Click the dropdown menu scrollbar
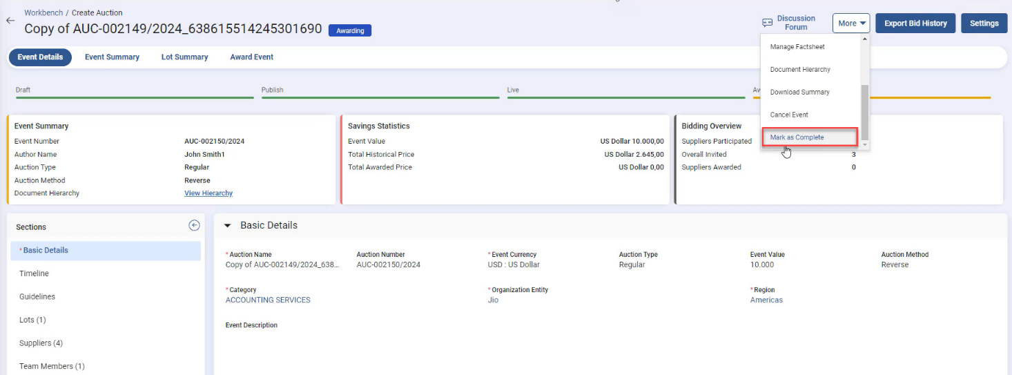 pos(865,110)
